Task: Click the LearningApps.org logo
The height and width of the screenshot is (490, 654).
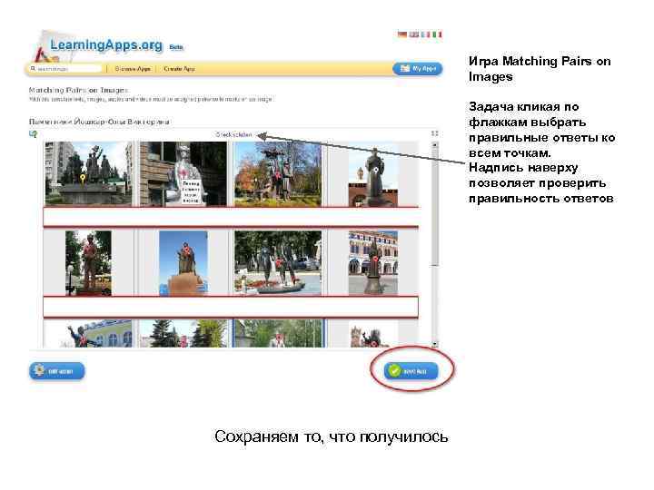Action: (x=106, y=45)
